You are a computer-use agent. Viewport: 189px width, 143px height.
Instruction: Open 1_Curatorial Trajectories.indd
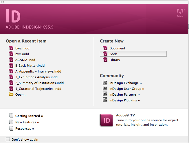click(x=38, y=89)
